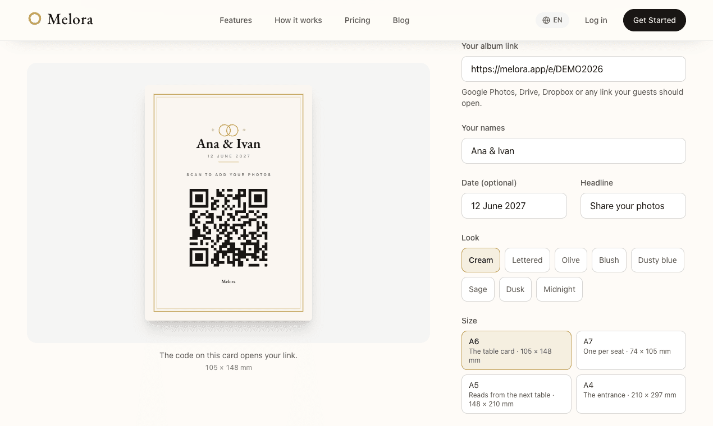Click the Google Photos, Drive, Dropbox helper text
The height and width of the screenshot is (426, 713).
click(x=573, y=98)
